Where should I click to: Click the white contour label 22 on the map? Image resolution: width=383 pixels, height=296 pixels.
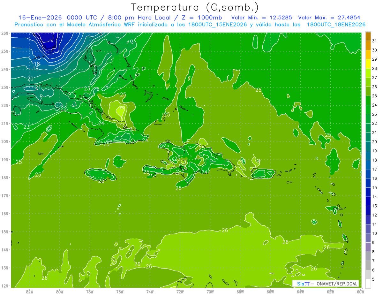click(64, 108)
